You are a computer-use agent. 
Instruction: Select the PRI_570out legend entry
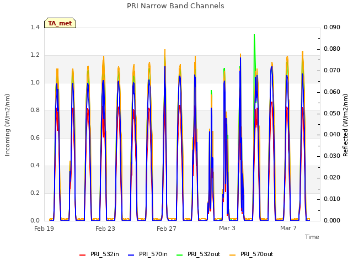point(252,254)
